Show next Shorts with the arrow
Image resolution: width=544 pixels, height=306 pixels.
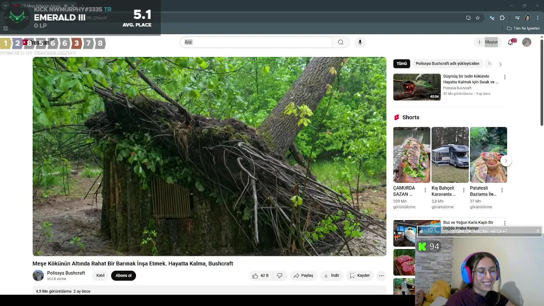click(x=505, y=161)
